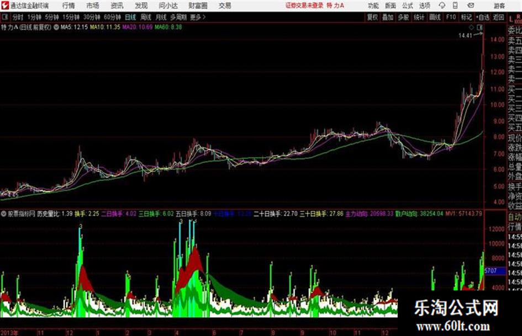
Task: Toggle side panel icon at chart top-right
Action: click(479, 28)
